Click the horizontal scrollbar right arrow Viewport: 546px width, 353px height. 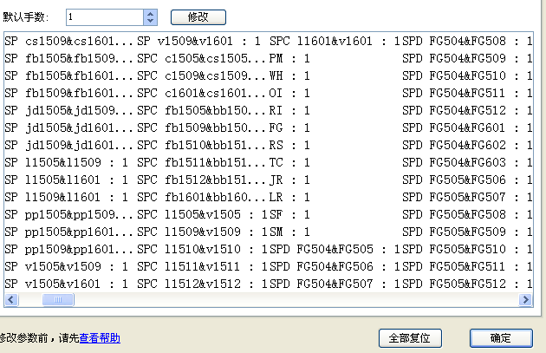(x=525, y=300)
